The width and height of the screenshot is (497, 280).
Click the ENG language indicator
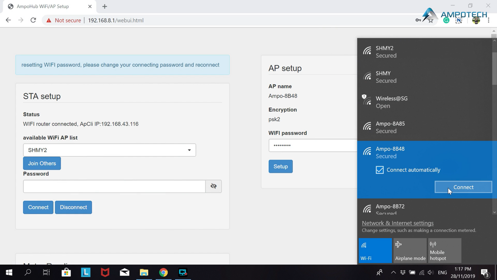click(442, 272)
